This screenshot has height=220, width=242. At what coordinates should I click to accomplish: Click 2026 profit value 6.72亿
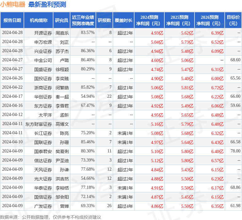click(x=217, y=88)
